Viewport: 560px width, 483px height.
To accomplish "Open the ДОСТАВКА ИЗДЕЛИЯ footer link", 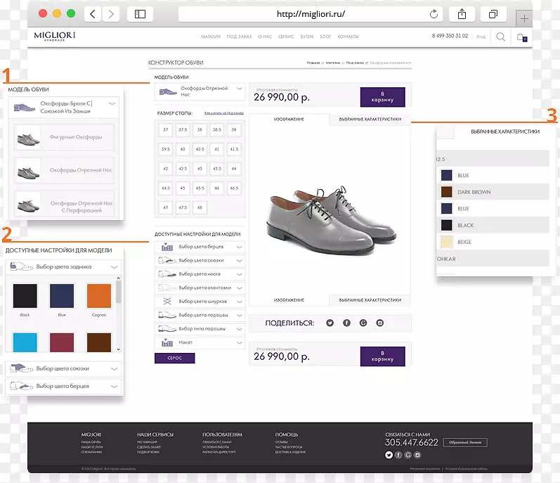I will coord(290,452).
